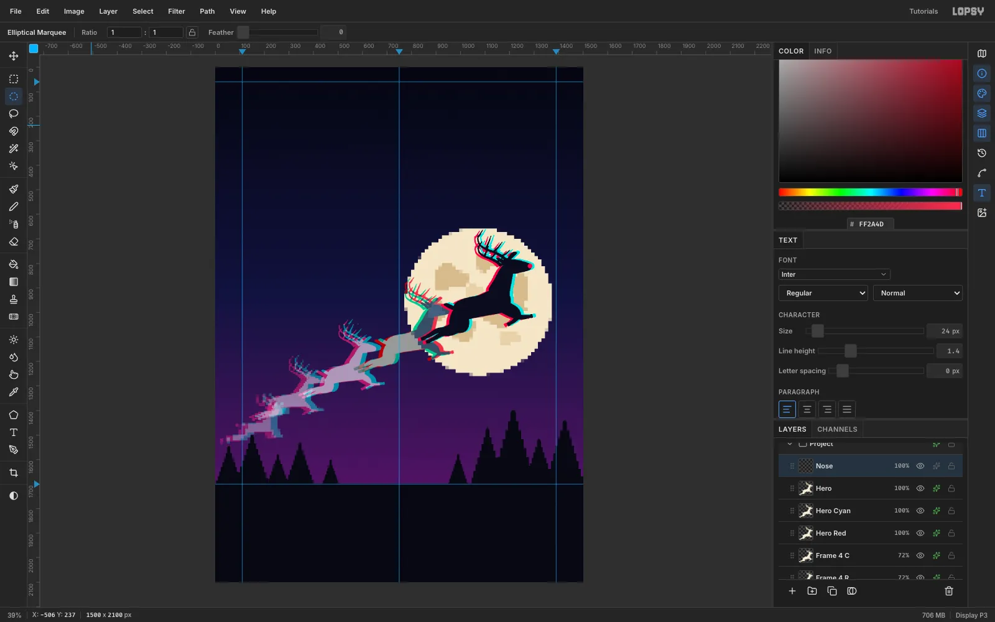The image size is (995, 622).
Task: Open the Inter font family dropdown
Action: point(834,274)
